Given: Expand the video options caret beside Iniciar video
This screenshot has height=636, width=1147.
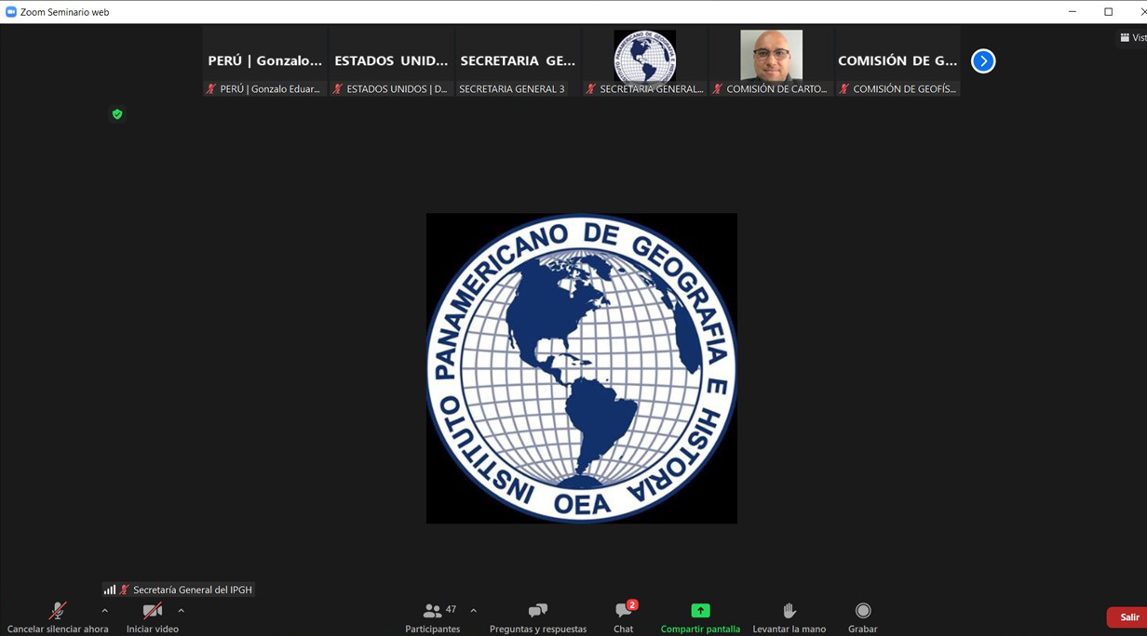Looking at the screenshot, I should pos(181,611).
